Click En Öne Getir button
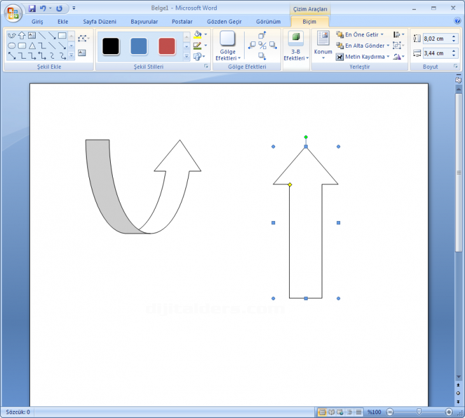This screenshot has height=418, width=465. coord(357,34)
